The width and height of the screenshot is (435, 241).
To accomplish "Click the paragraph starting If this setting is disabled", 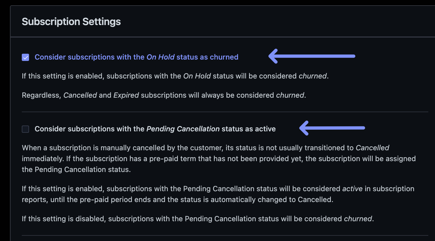I will tap(198, 219).
